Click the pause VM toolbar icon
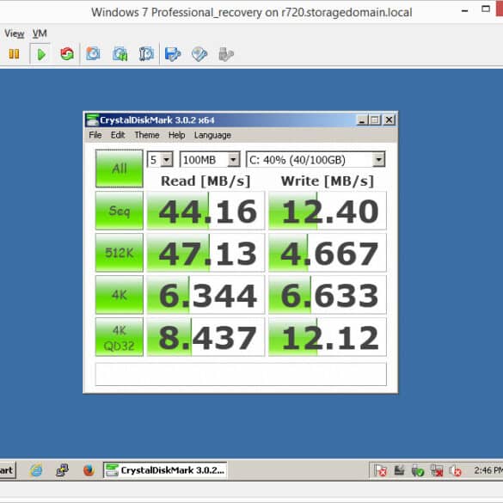503x503 pixels. 14,54
